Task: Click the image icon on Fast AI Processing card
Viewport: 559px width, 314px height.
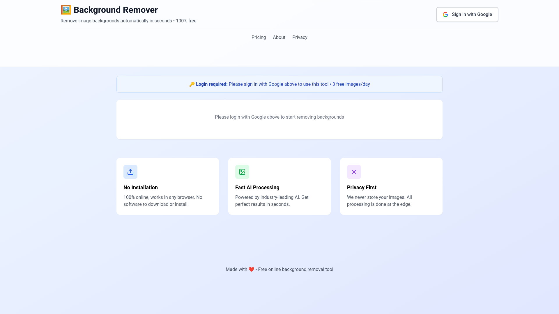Action: click(x=242, y=172)
